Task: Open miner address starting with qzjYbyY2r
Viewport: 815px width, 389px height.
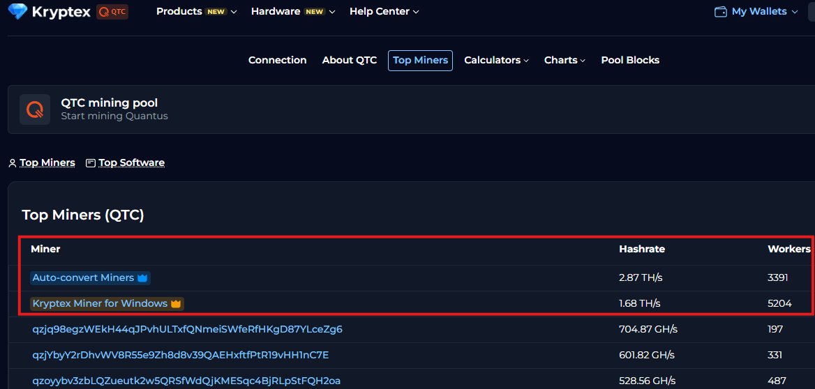Action: point(180,356)
